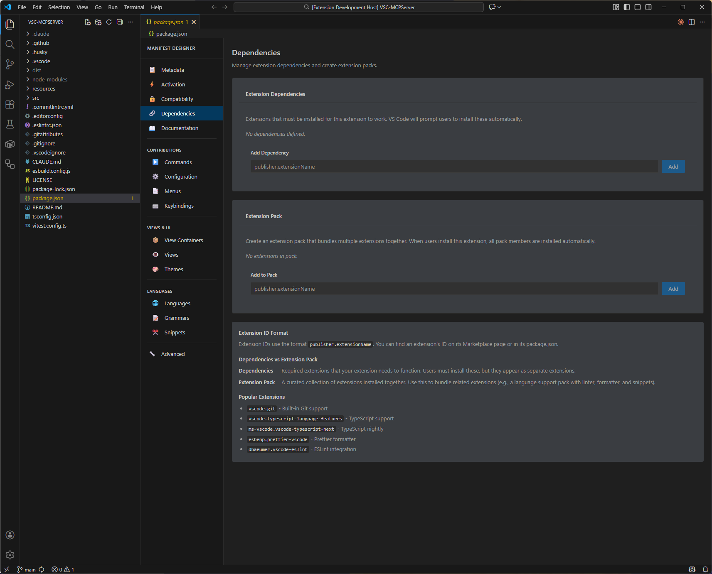
Task: Open the Keybindings contributions page
Action: click(182, 206)
